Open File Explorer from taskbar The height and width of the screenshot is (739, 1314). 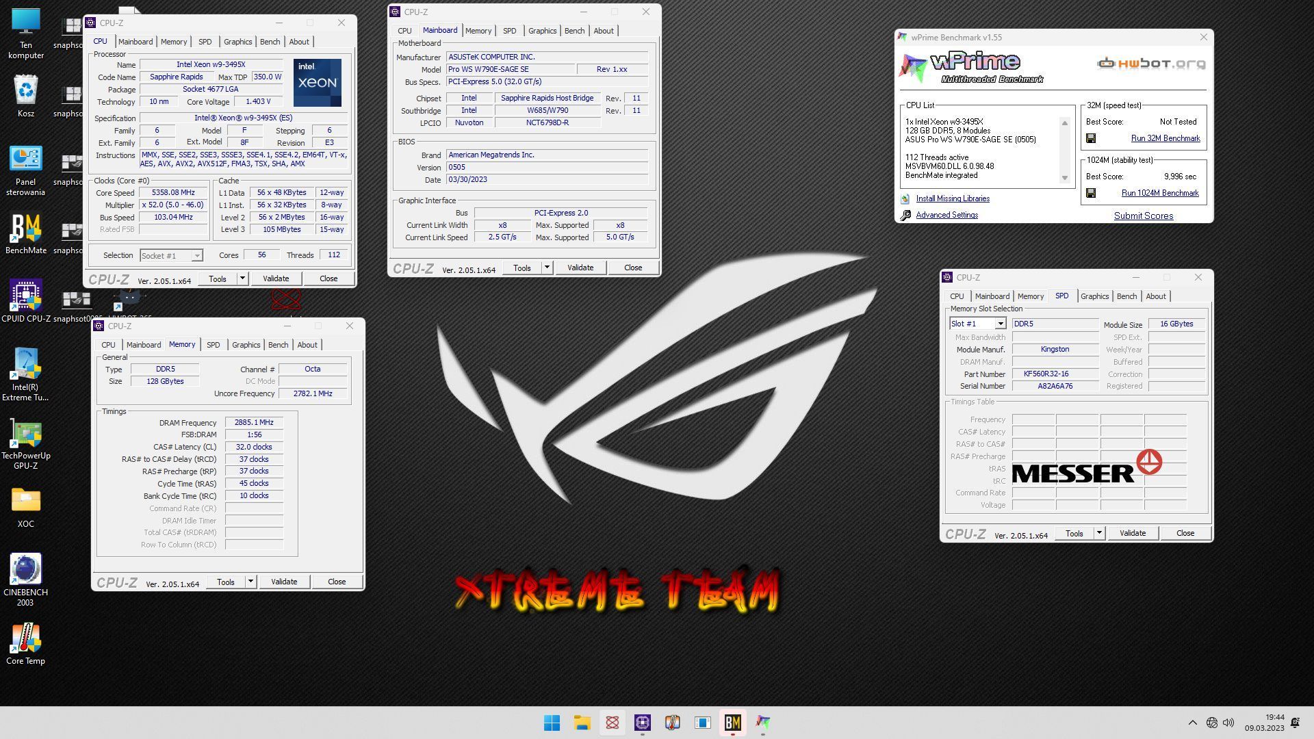point(582,723)
